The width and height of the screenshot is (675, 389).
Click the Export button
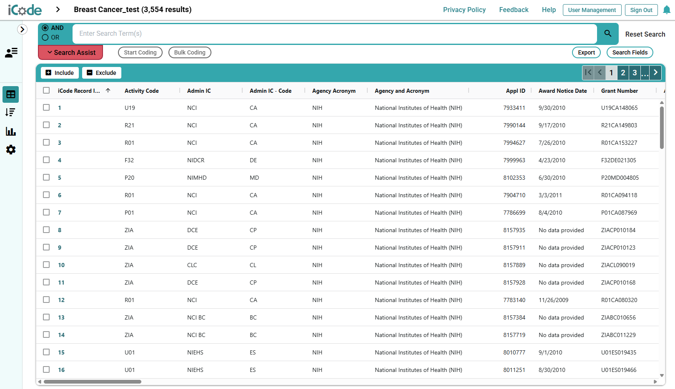(586, 52)
